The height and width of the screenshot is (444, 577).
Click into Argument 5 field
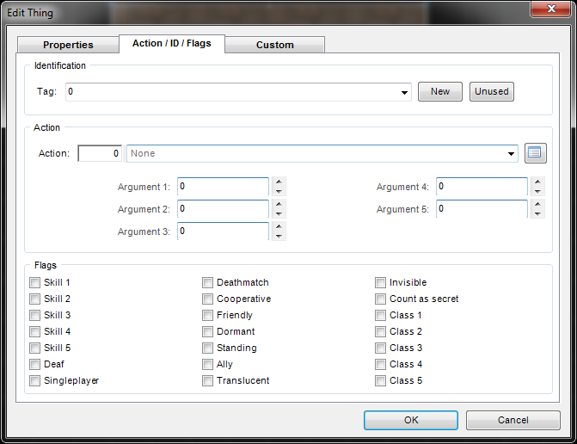point(482,209)
